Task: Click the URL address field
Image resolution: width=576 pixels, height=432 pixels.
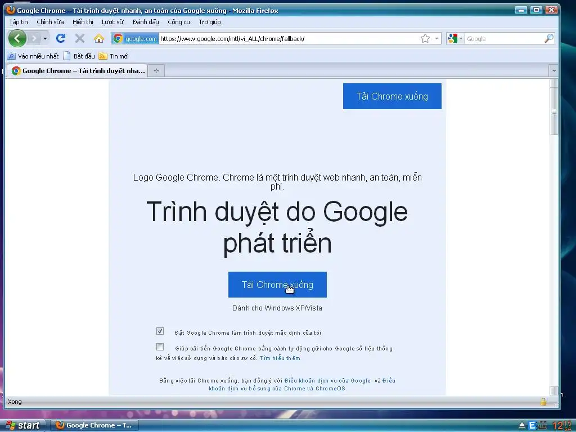Action: (x=289, y=39)
